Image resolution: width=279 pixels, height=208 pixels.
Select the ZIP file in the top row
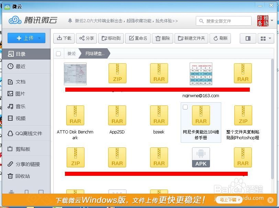pyautogui.click(x=118, y=73)
